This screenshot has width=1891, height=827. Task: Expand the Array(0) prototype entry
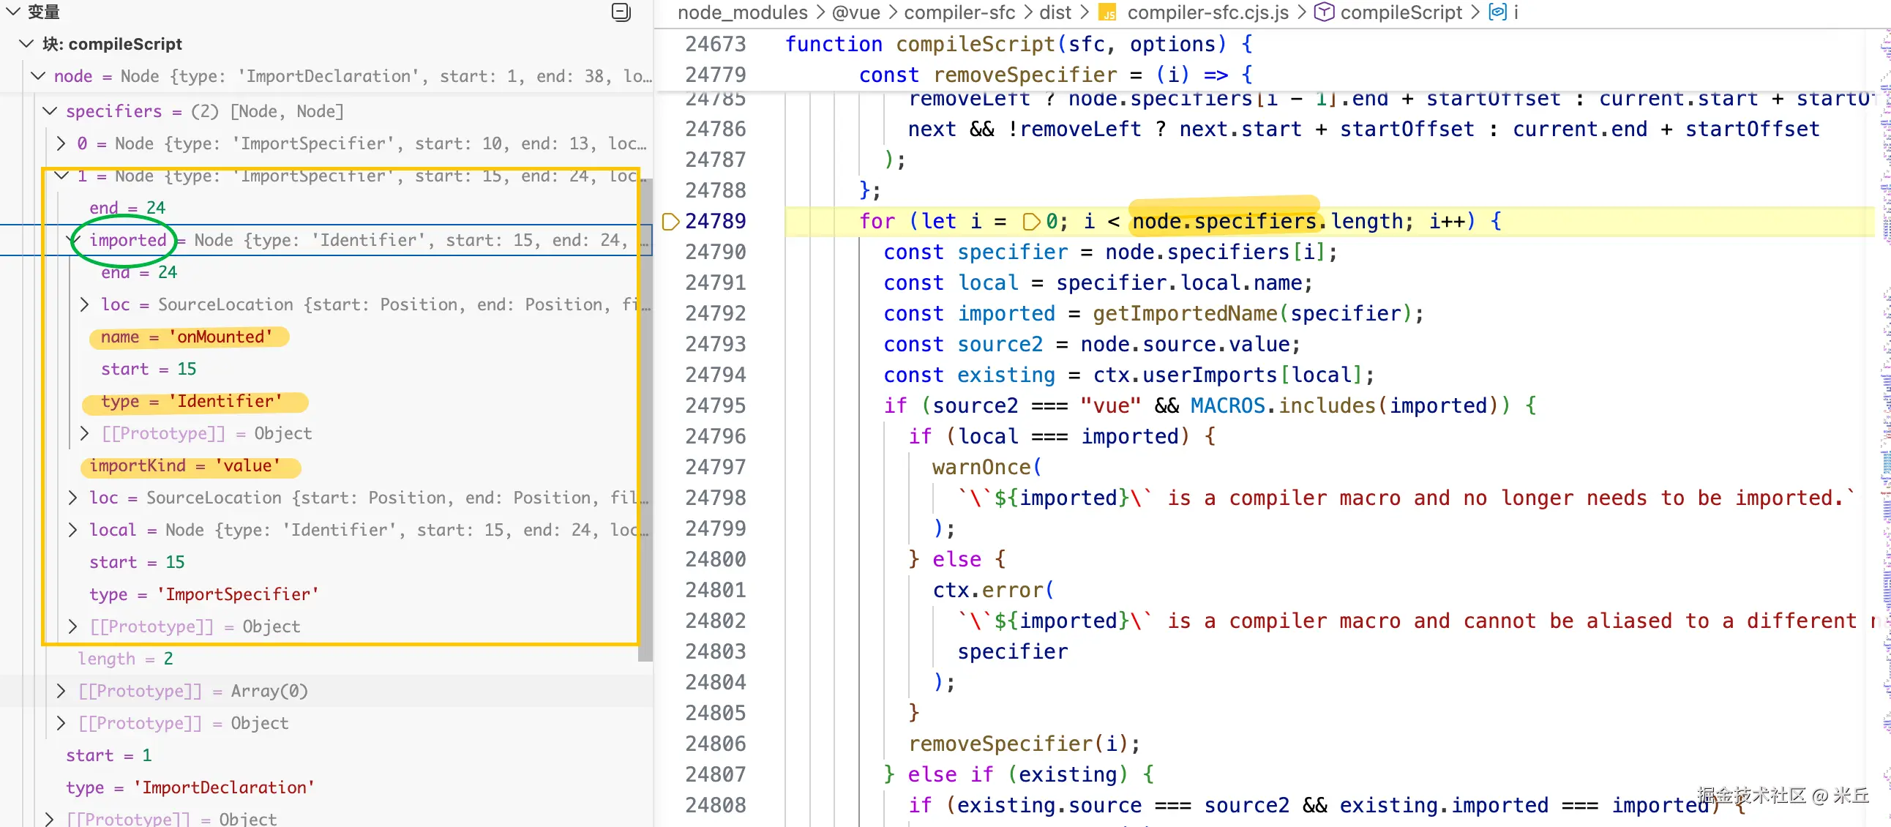[61, 692]
